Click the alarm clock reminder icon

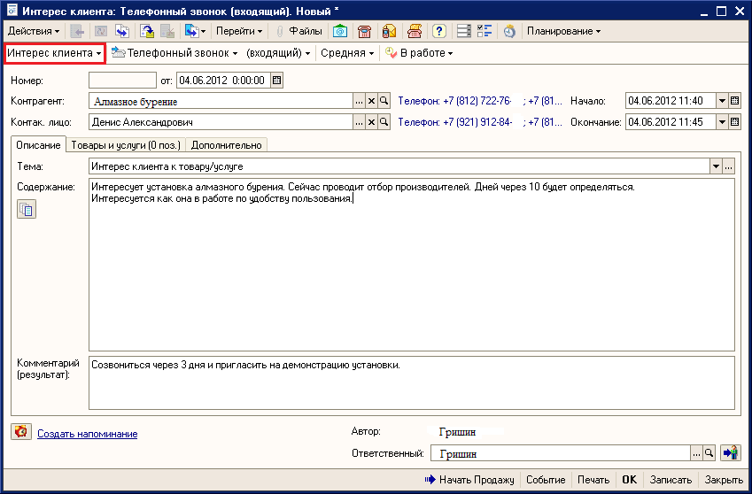click(21, 432)
